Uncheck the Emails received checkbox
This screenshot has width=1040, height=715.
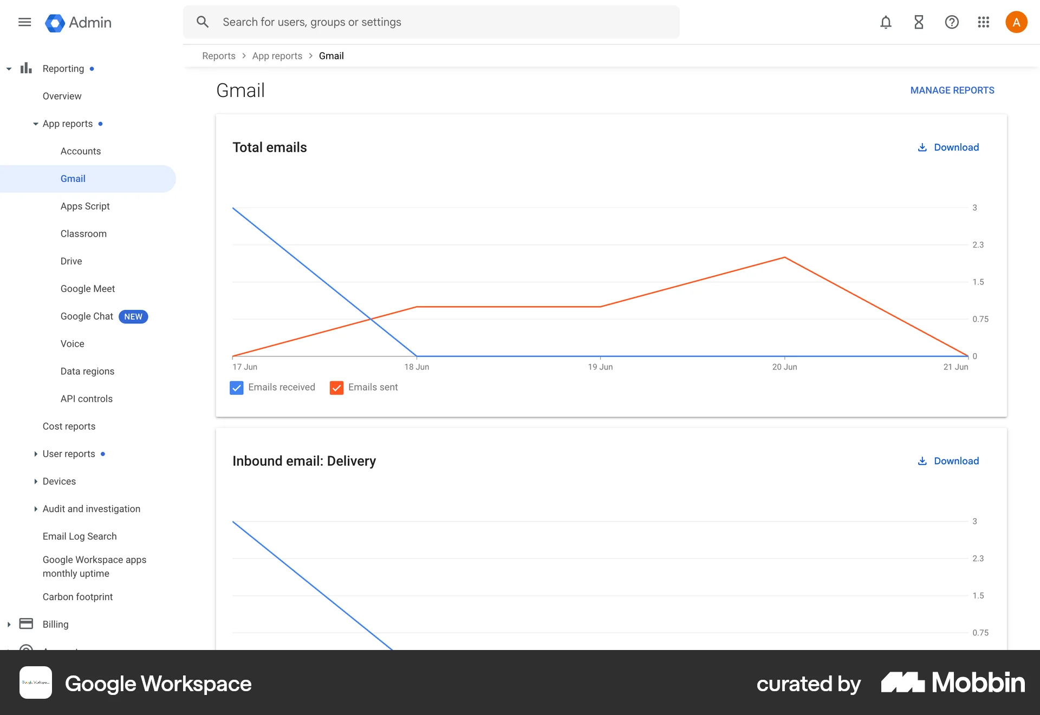(x=236, y=387)
